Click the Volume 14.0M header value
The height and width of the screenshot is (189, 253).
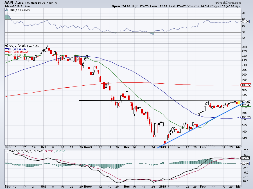tap(198, 6)
